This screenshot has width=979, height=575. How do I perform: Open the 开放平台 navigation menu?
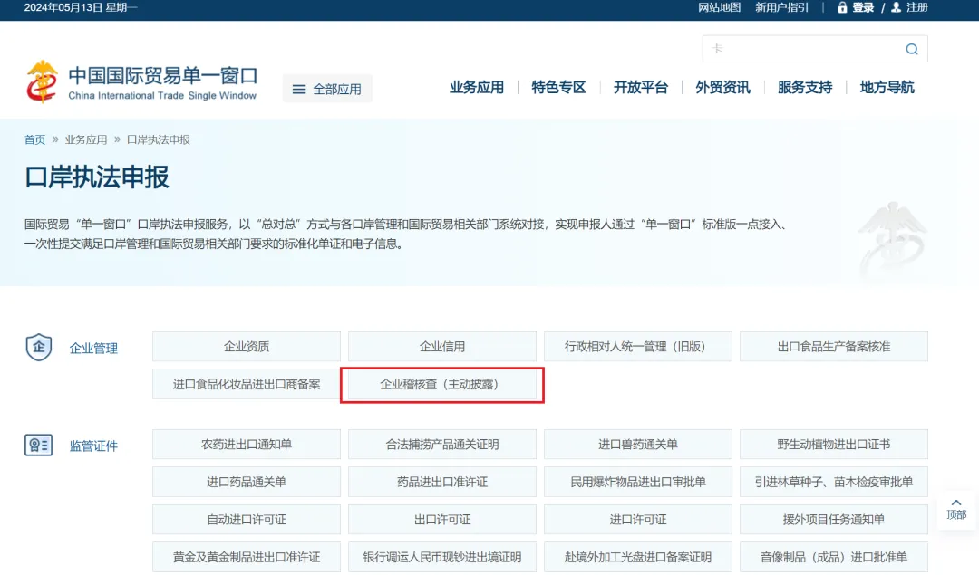click(641, 86)
